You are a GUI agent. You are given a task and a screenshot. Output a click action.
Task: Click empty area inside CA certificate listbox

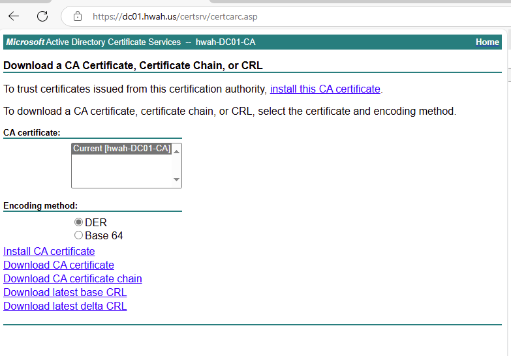(x=121, y=173)
